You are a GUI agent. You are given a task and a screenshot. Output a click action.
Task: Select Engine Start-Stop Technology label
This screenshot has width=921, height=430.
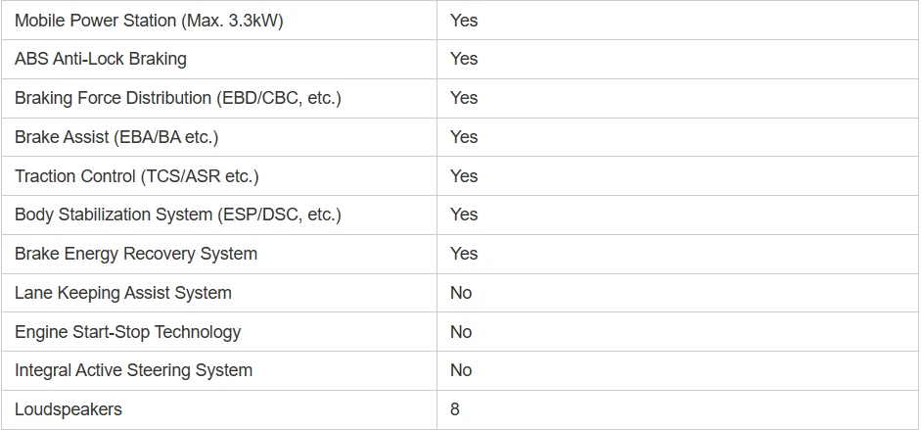(x=127, y=332)
